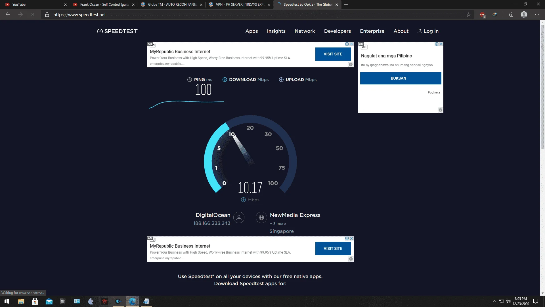The image size is (545, 307).
Task: Click the ping icon beside PING ms
Action: pyautogui.click(x=190, y=80)
